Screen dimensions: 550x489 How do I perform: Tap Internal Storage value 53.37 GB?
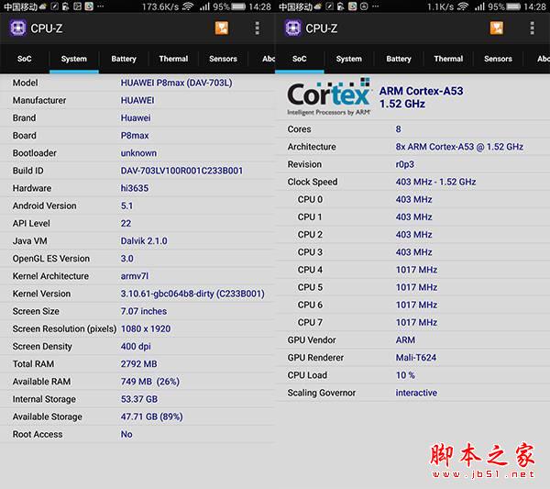coord(139,399)
